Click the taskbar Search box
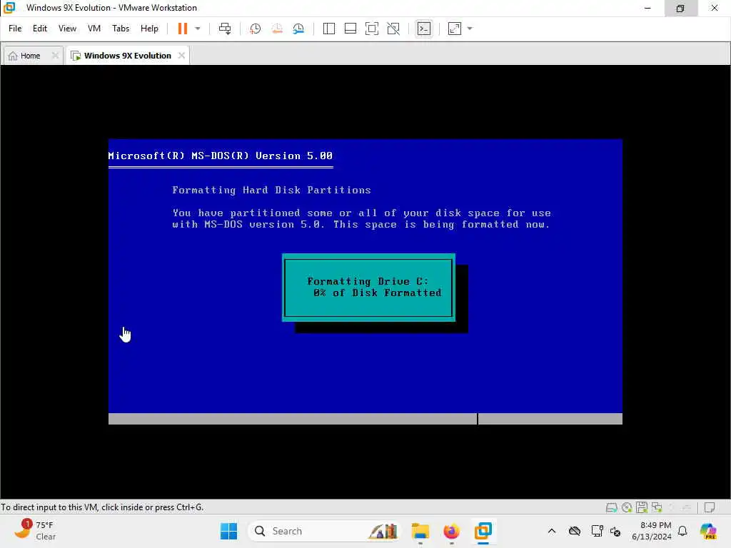This screenshot has width=731, height=548. [326, 531]
